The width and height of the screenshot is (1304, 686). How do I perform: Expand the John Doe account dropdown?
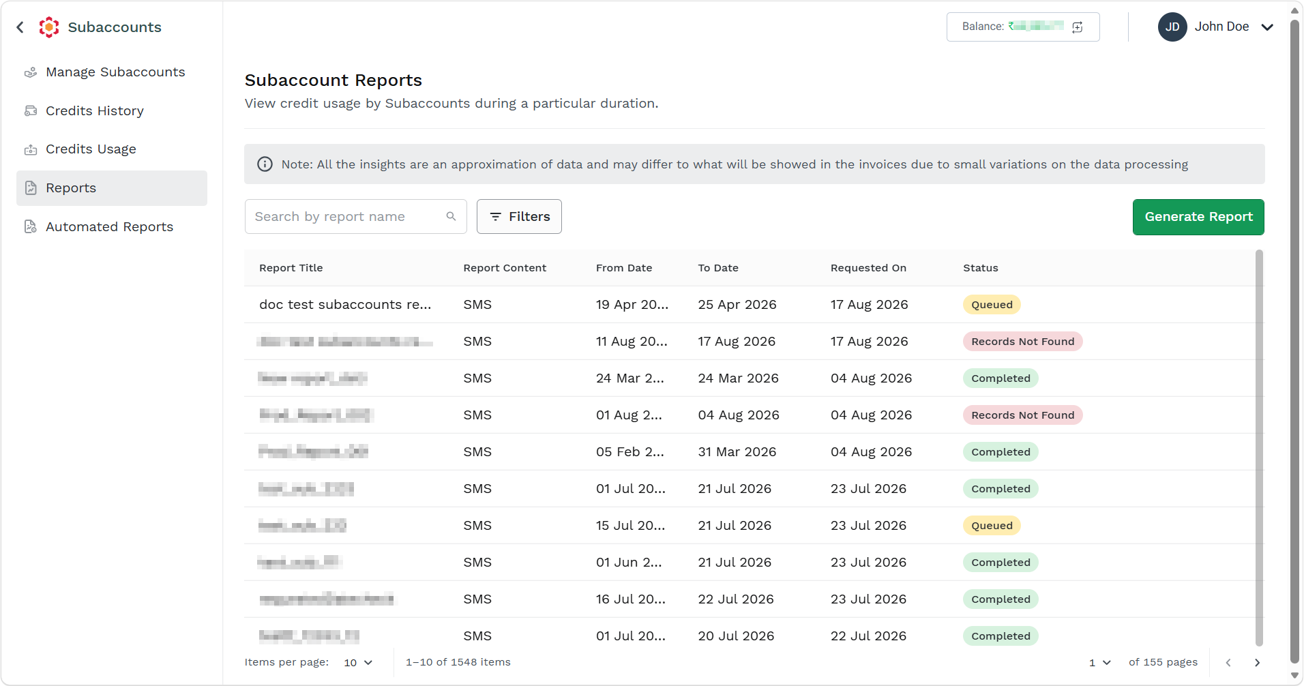click(x=1267, y=27)
